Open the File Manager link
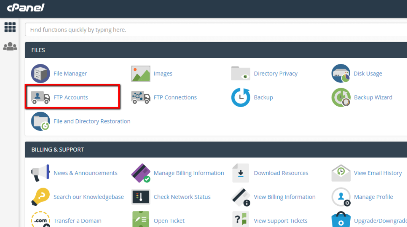 [x=70, y=74]
